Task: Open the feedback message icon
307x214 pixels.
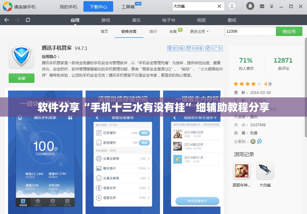Action: click(262, 7)
